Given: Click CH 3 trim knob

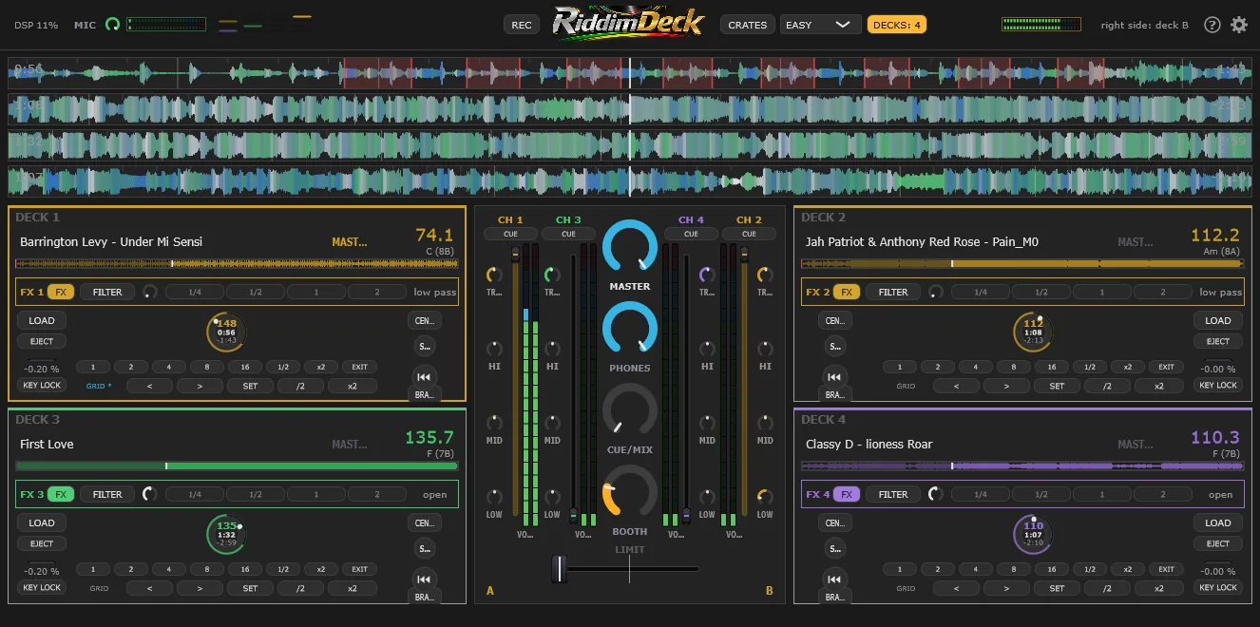Looking at the screenshot, I should [552, 275].
